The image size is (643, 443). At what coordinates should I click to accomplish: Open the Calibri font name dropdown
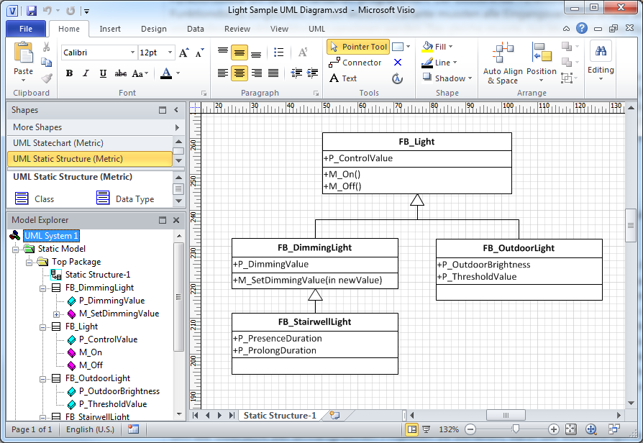(132, 52)
